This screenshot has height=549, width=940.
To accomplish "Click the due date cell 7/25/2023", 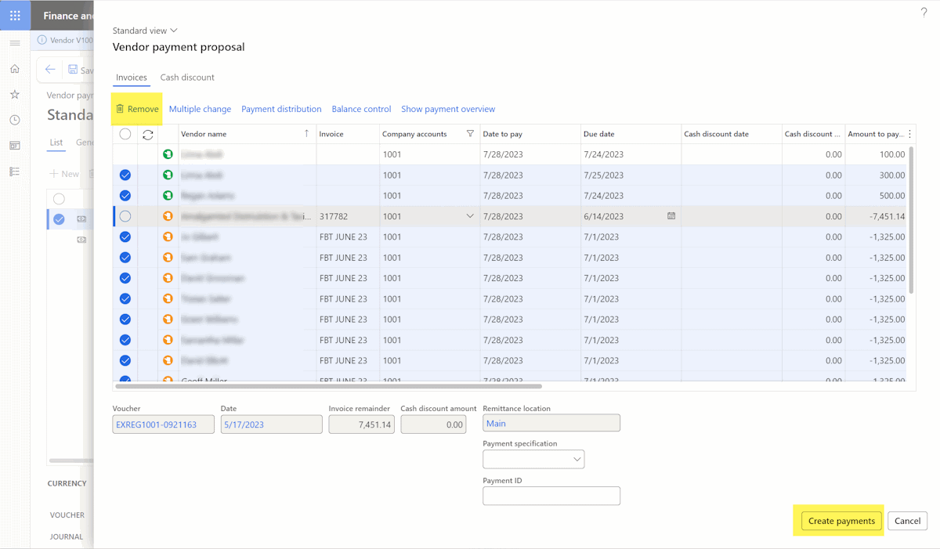I will (x=631, y=175).
